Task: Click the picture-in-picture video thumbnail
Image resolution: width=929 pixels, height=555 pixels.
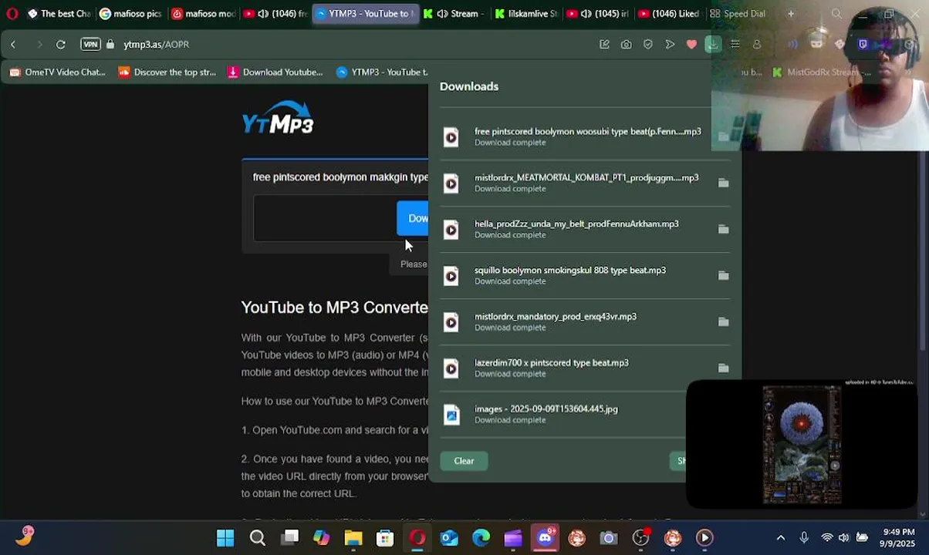Action: tap(802, 445)
